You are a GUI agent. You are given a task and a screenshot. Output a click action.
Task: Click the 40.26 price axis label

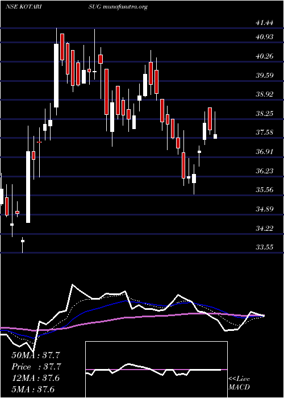[x=265, y=56]
